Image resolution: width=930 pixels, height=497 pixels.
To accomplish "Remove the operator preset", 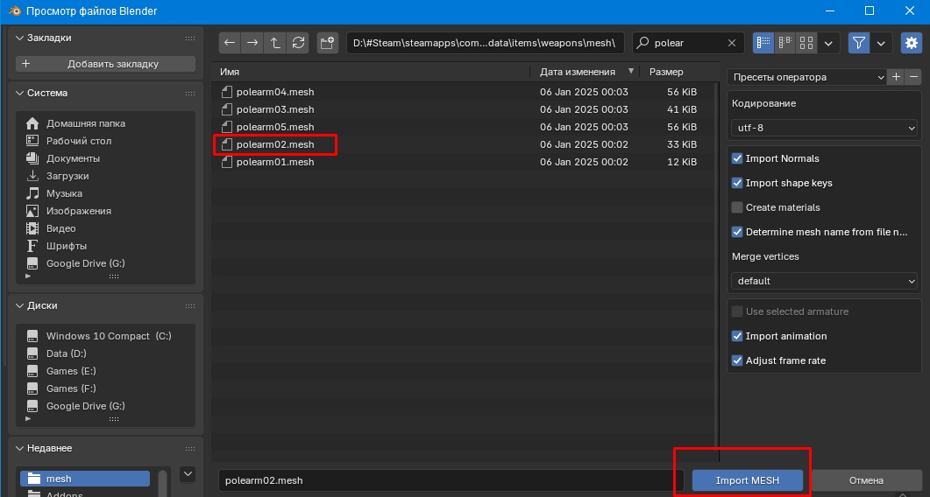I will coord(913,77).
